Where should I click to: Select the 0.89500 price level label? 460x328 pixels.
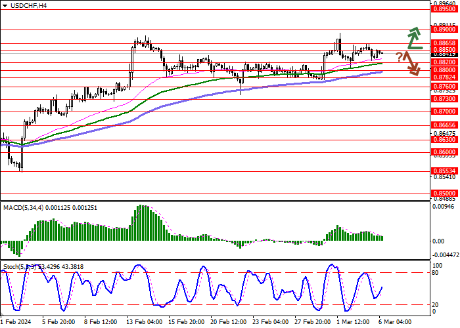[x=444, y=9]
